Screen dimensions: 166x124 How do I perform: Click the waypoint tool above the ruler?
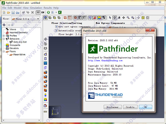[x=45, y=106]
